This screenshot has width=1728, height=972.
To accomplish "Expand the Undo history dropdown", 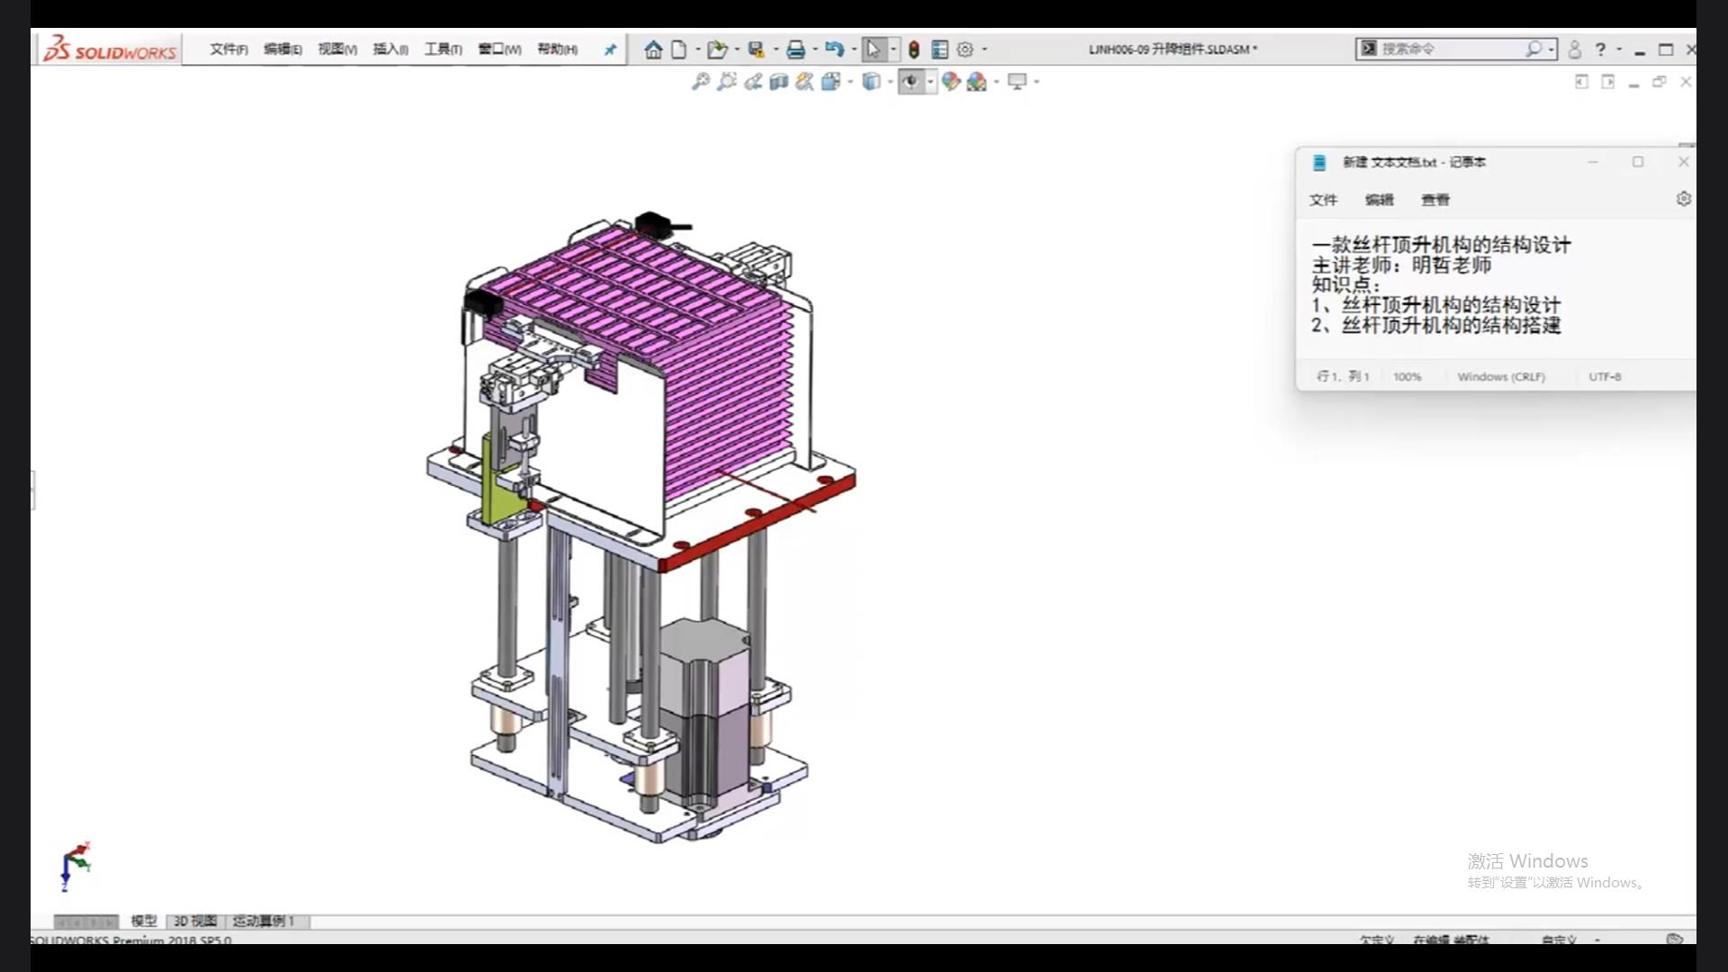I will click(853, 49).
